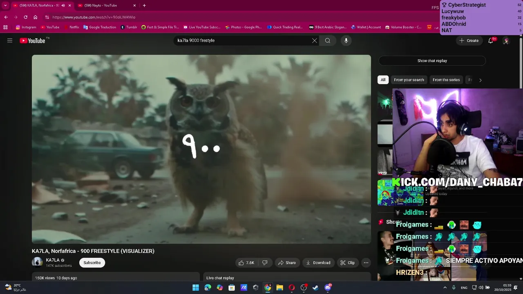Download the video
Image resolution: width=523 pixels, height=294 pixels.
(x=318, y=263)
